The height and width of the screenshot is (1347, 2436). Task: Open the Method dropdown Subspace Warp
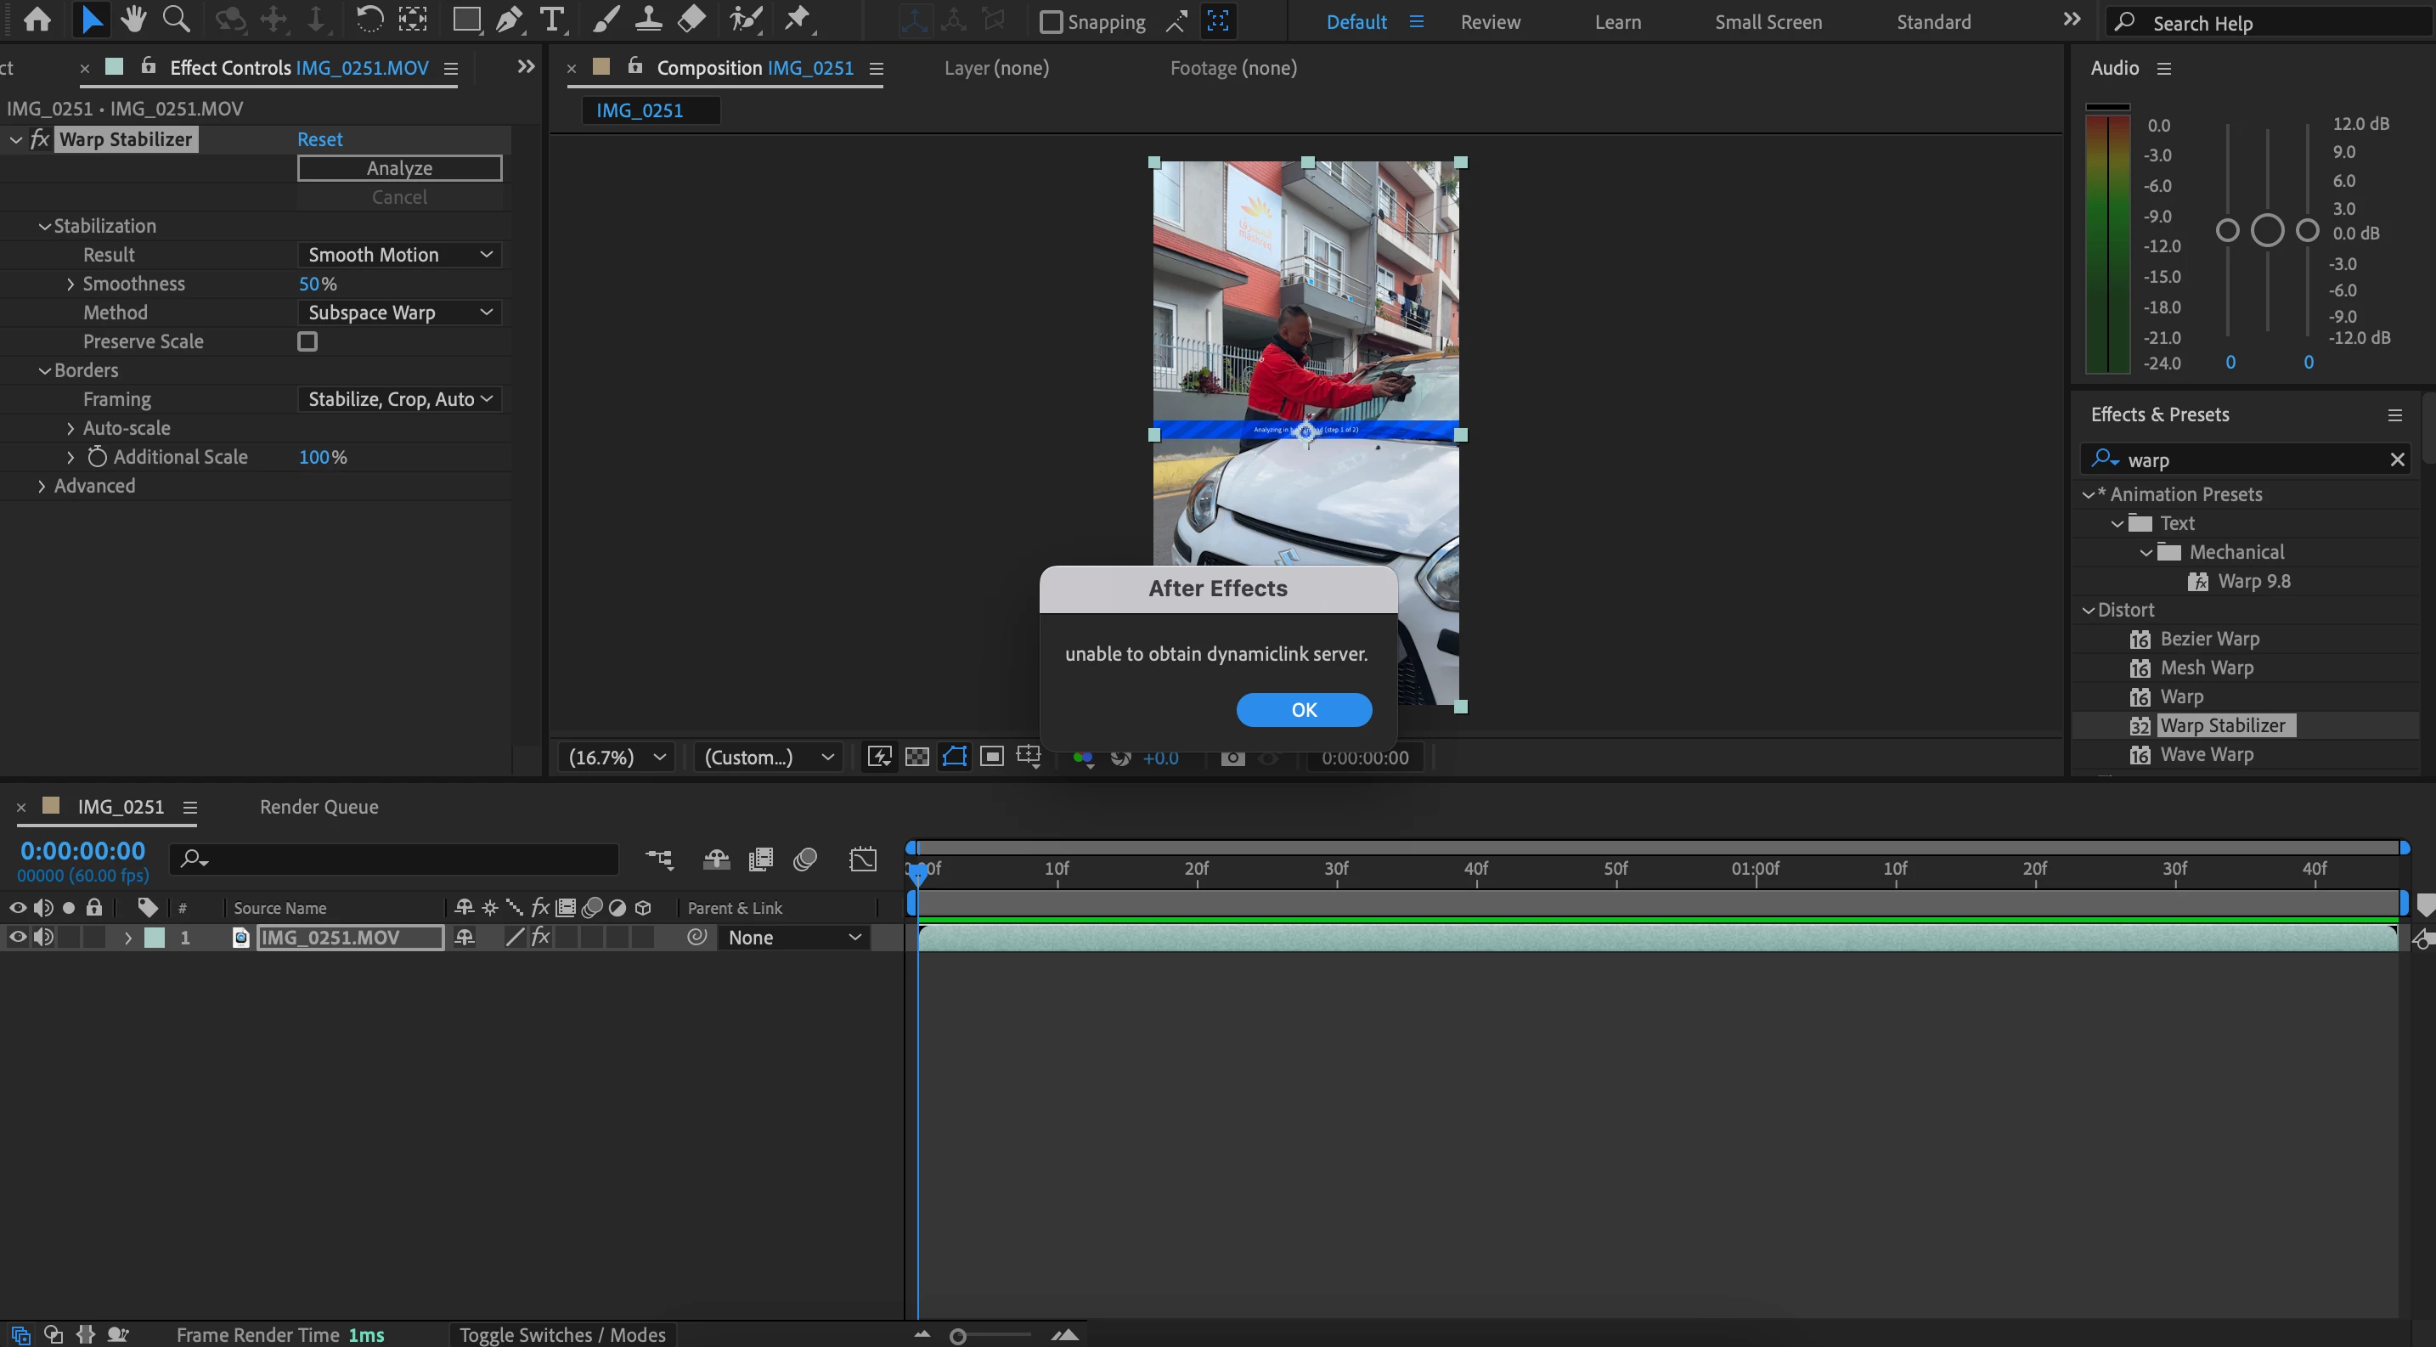399,313
